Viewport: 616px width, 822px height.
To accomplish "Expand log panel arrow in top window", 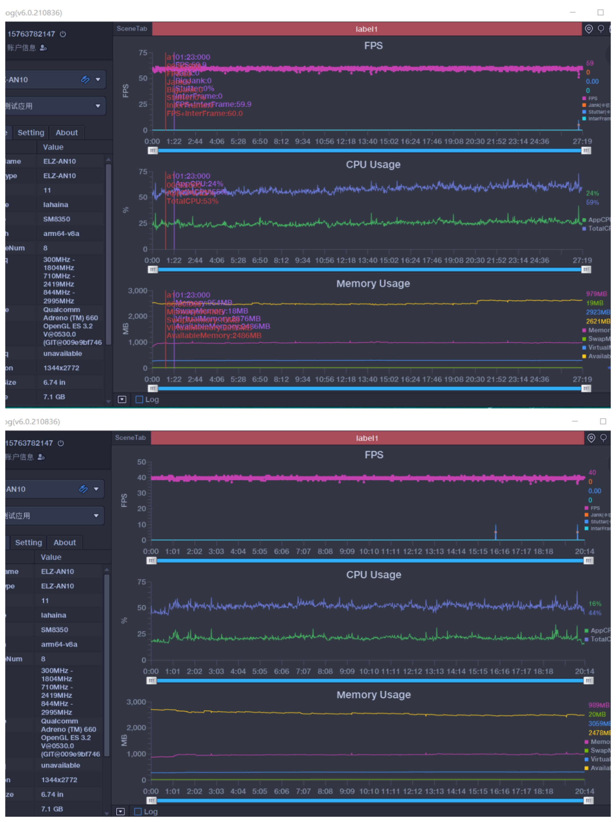I will point(122,400).
